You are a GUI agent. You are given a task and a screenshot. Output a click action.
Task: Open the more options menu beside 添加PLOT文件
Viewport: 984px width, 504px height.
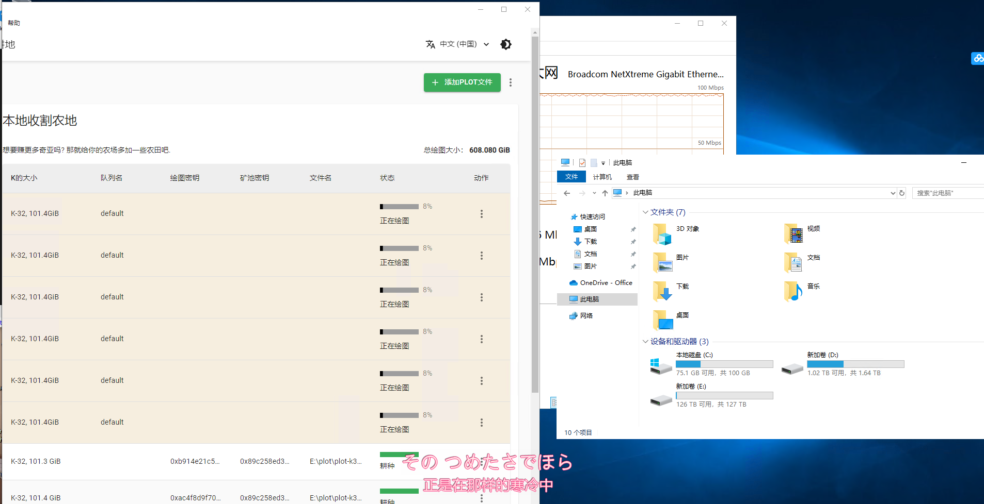click(511, 82)
